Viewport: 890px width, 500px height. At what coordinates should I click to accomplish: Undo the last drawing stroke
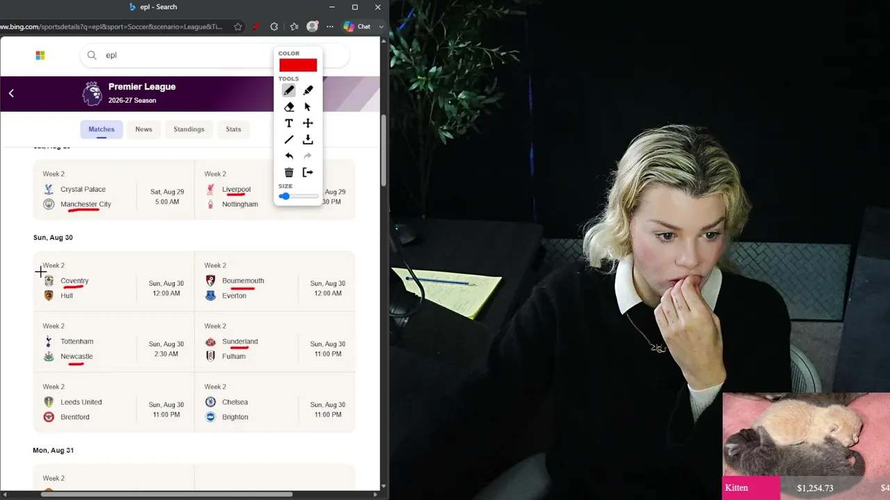(x=289, y=156)
